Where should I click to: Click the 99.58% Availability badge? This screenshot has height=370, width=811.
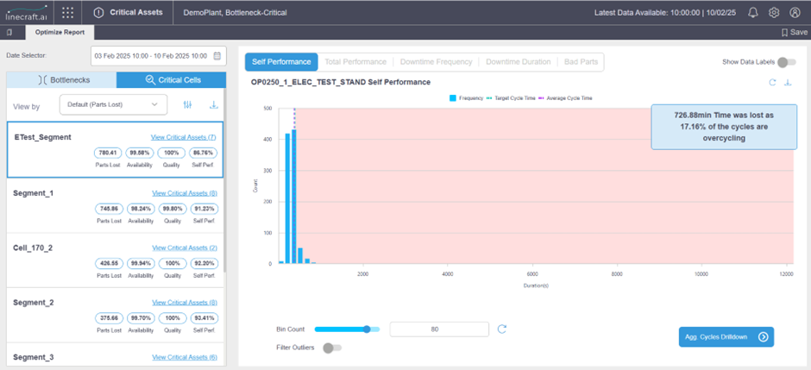tap(141, 153)
